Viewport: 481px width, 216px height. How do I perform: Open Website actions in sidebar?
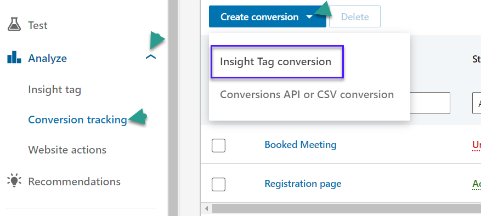[67, 150]
